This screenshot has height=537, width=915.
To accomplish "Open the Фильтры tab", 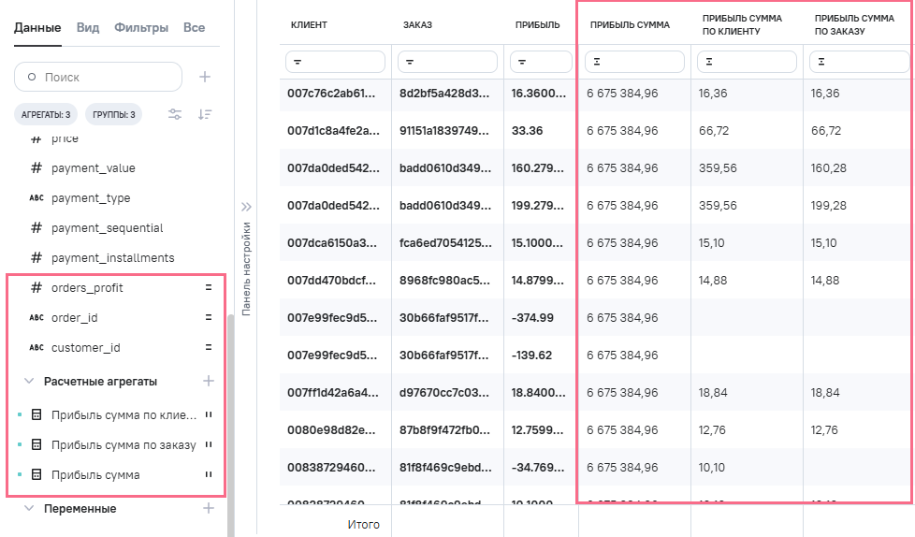I will [141, 28].
